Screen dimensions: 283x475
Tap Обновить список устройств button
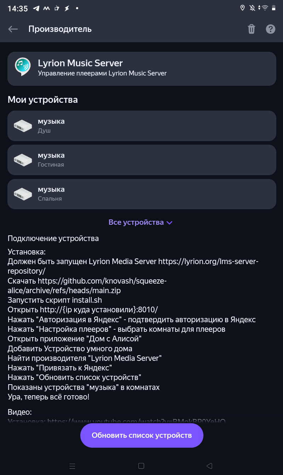coord(141,435)
